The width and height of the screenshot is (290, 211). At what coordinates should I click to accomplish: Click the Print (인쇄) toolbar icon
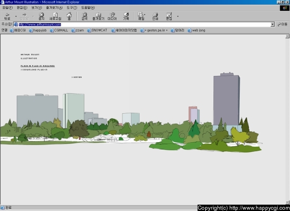pyautogui.click(x=155, y=16)
